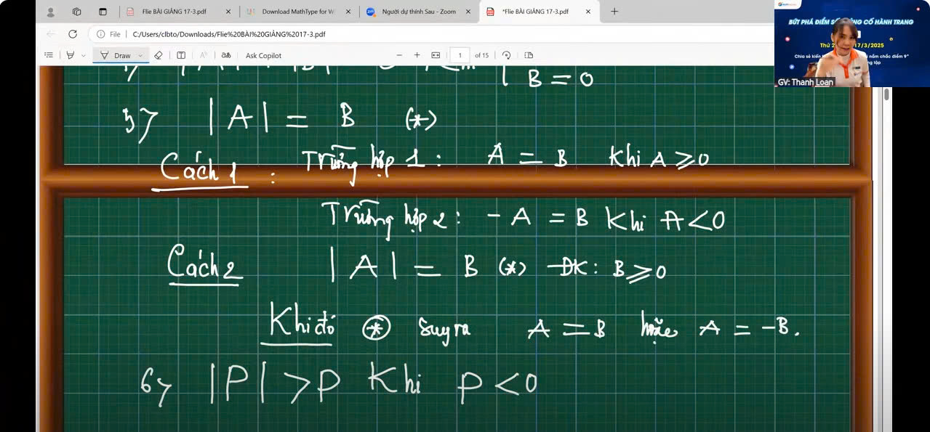Toggle fit to width view
This screenshot has height=432, width=930.
436,55
